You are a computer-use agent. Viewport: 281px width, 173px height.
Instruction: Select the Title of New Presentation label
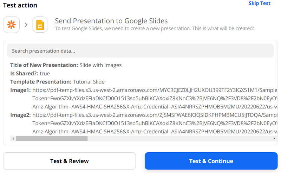[x=44, y=65]
